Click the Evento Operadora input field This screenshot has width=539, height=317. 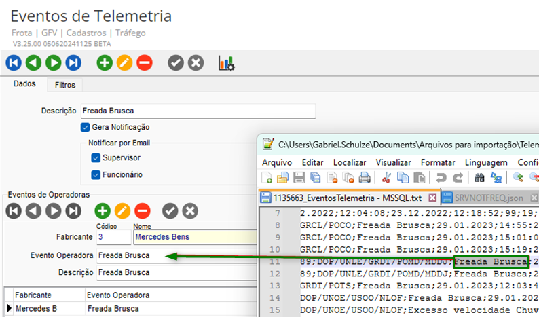point(176,255)
